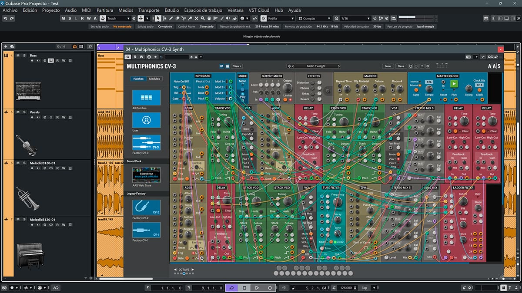
Task: Toggle the cycle loop button in transport
Action: click(x=231, y=288)
